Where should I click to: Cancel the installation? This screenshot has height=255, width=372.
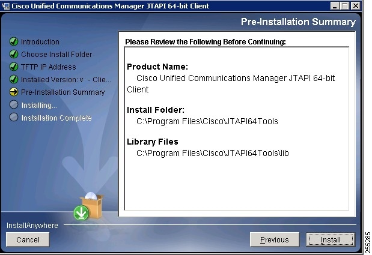28,239
